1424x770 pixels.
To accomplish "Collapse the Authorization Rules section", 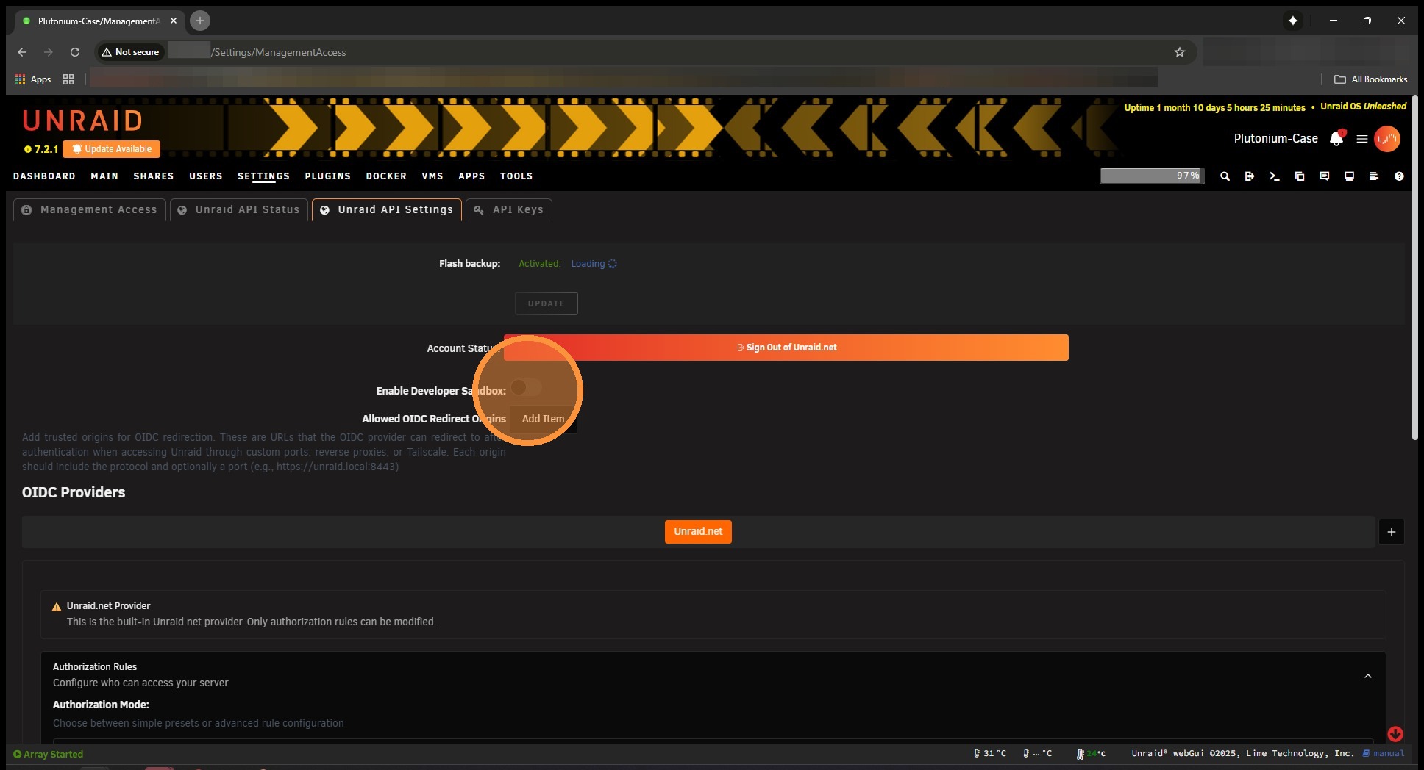I will pyautogui.click(x=1368, y=676).
